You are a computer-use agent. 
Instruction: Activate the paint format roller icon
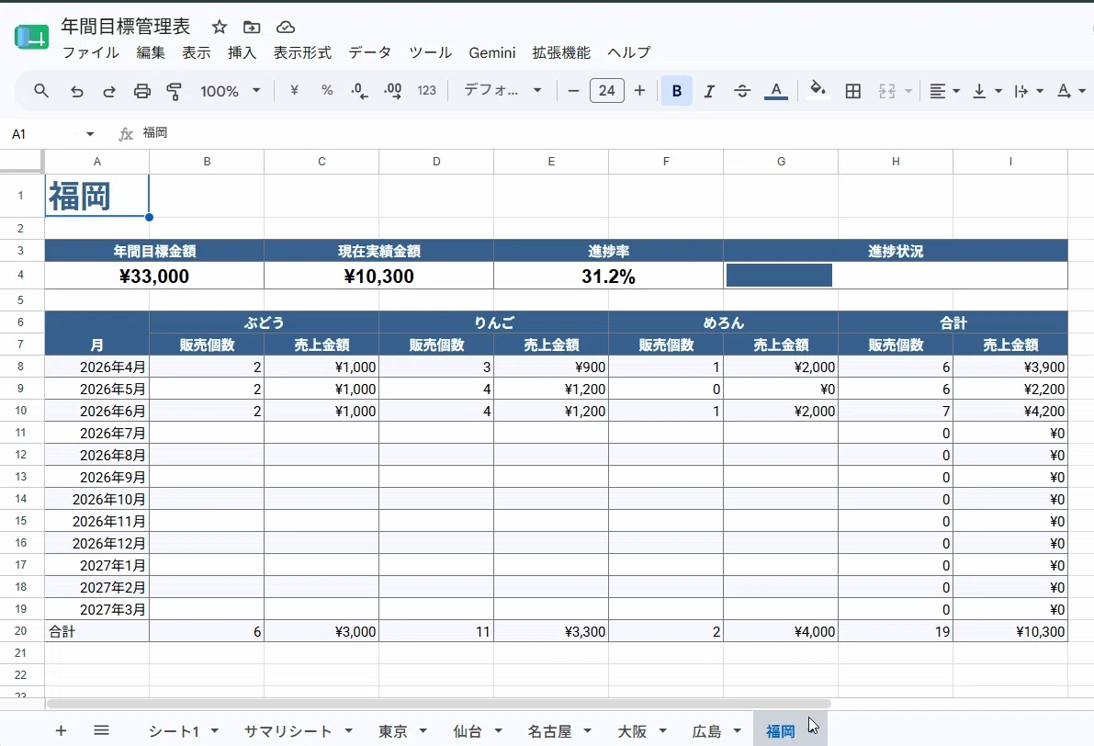tap(175, 91)
